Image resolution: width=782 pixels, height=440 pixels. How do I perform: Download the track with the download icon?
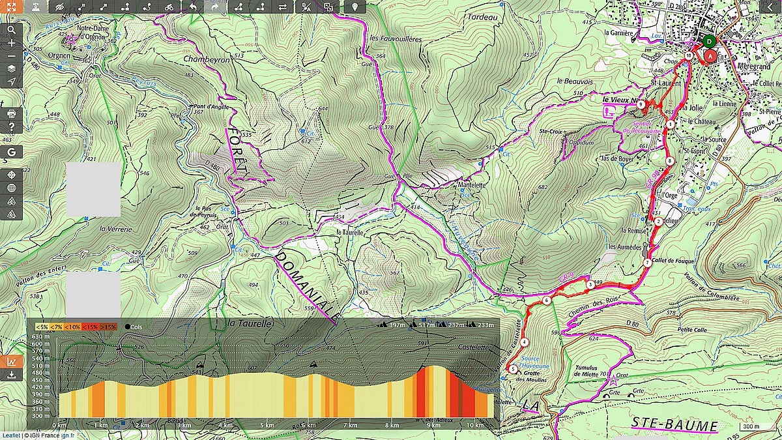coord(12,375)
